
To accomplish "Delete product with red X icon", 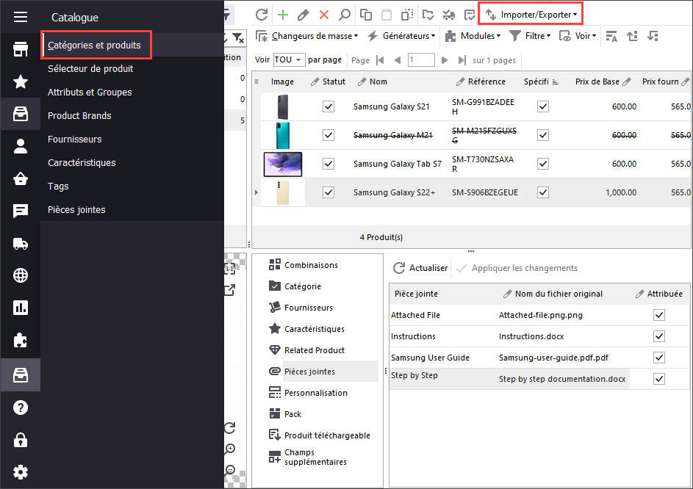I will pos(324,15).
